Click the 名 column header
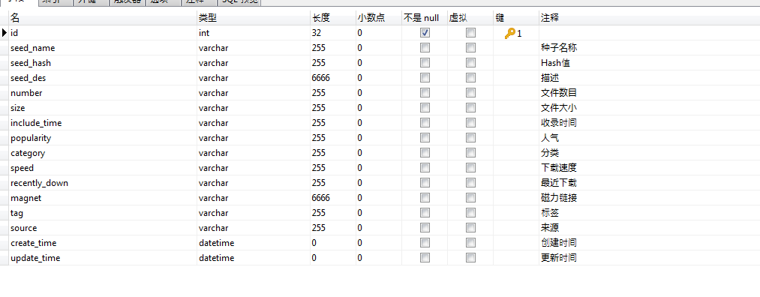The height and width of the screenshot is (297, 760). click(103, 18)
